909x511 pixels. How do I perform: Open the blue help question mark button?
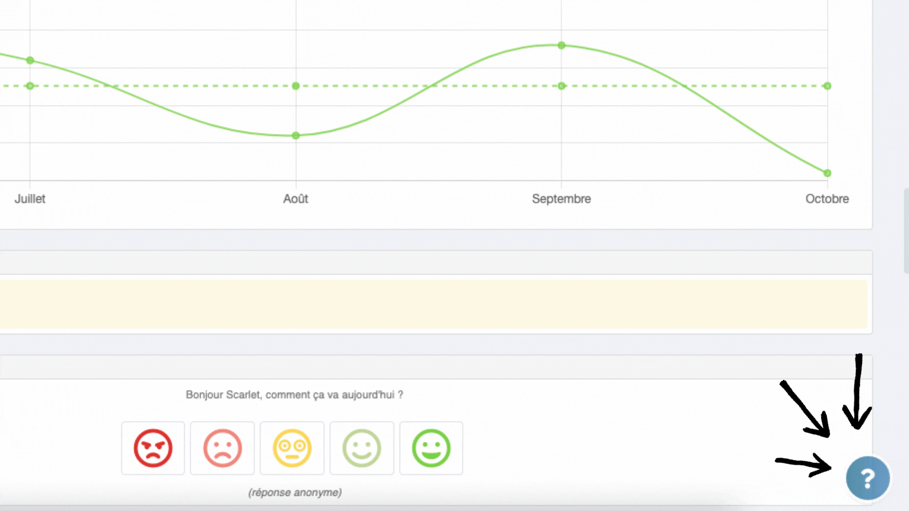[x=867, y=478]
